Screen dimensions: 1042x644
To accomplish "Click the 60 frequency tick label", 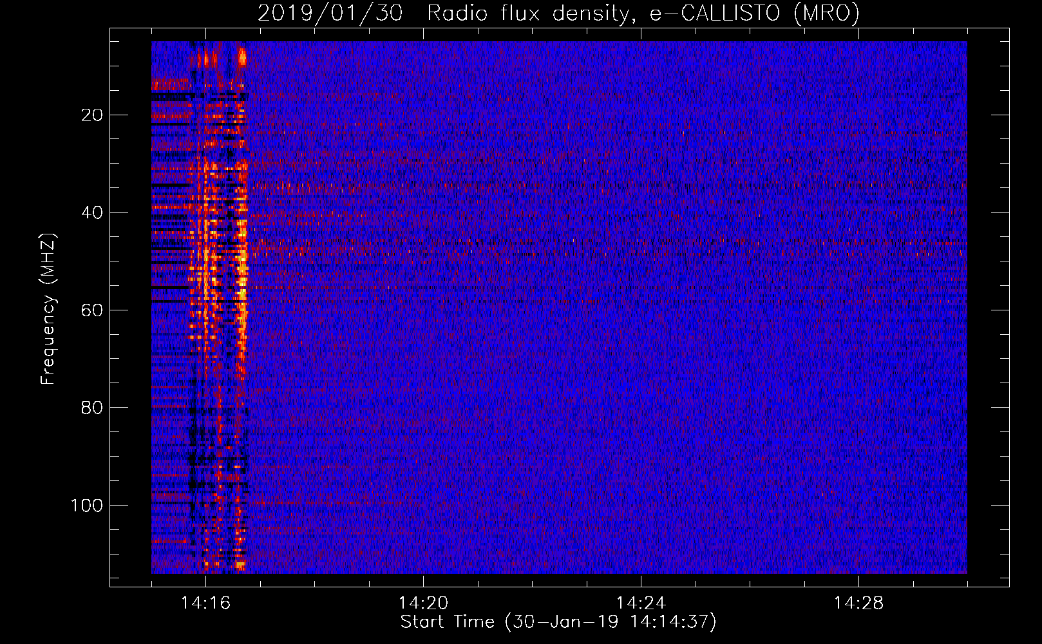I will [92, 310].
